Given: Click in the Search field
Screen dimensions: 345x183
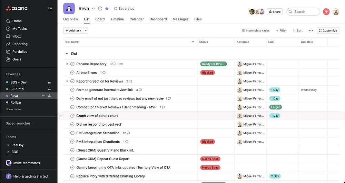Looking at the screenshot, I should point(303,12).
